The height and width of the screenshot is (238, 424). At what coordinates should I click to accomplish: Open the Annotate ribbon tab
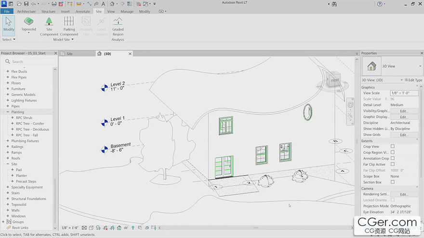click(x=82, y=12)
